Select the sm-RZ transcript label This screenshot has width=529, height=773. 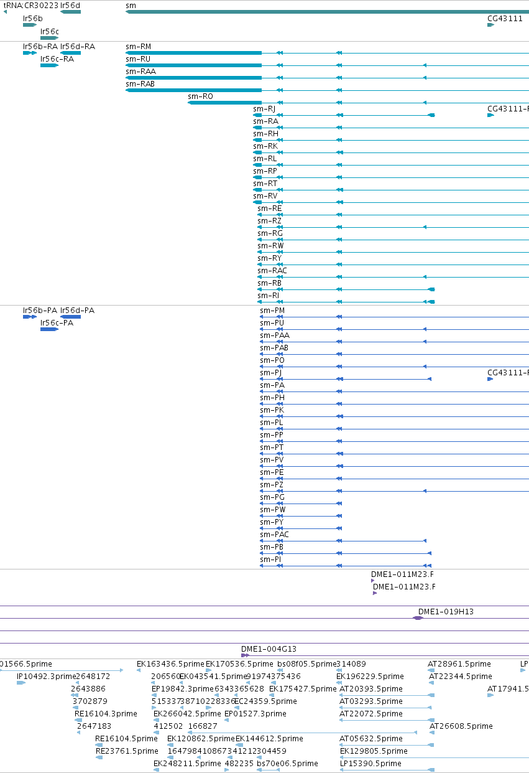click(x=269, y=221)
